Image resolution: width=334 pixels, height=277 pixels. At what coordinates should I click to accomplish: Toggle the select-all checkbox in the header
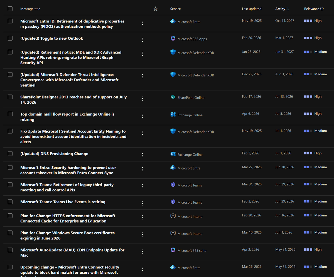(10, 9)
